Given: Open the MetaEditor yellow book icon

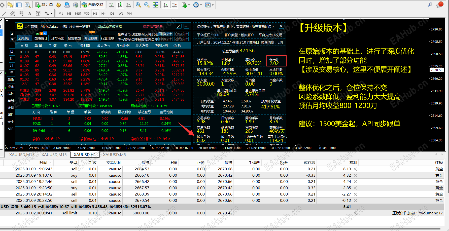Looking at the screenshot, I should pos(58,5).
